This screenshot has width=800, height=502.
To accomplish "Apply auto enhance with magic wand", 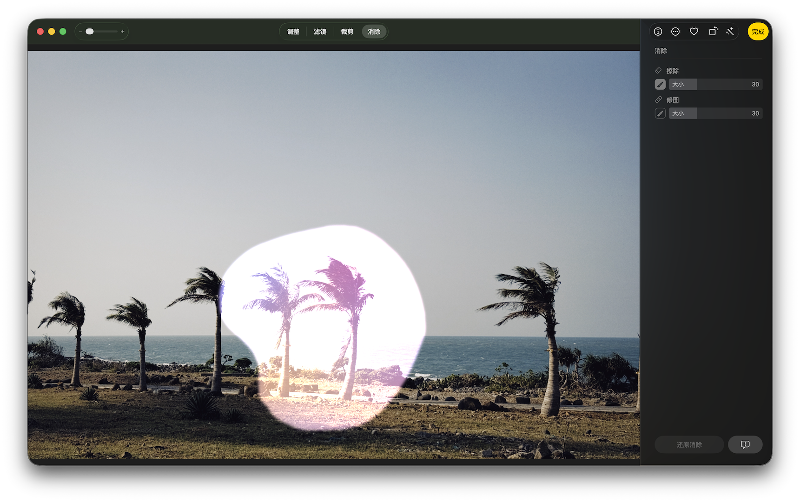I will tap(730, 32).
